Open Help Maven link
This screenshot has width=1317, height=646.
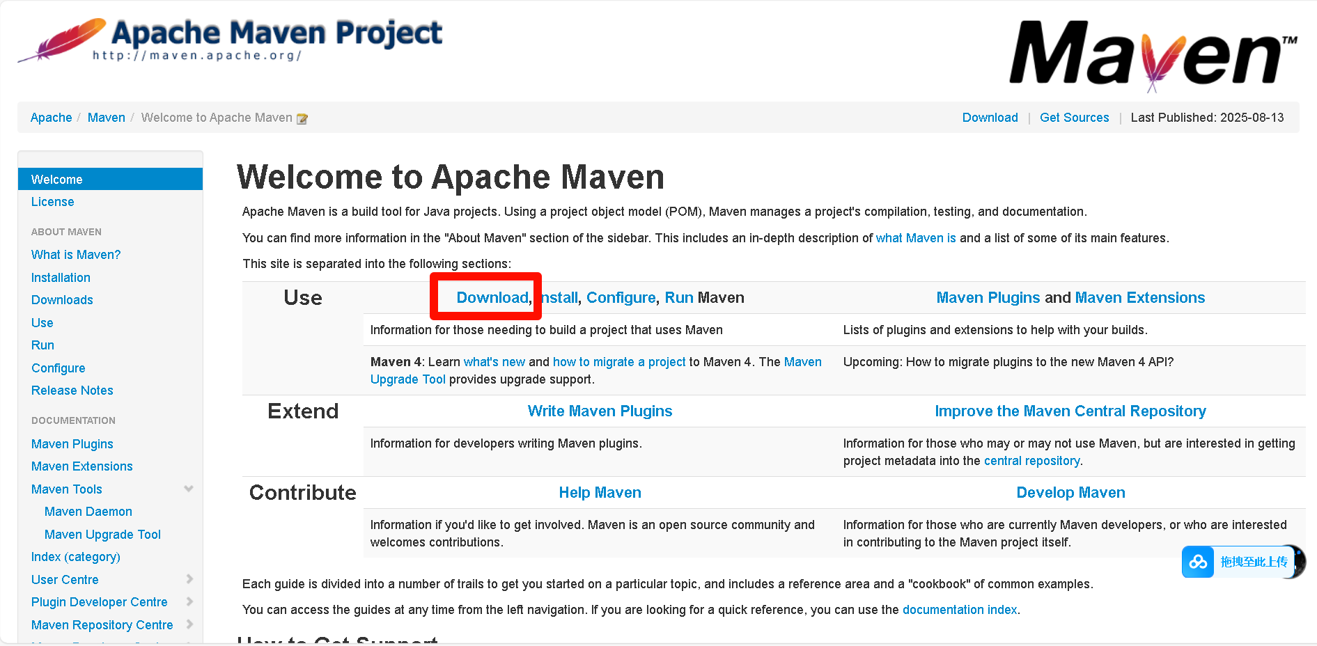(x=600, y=493)
